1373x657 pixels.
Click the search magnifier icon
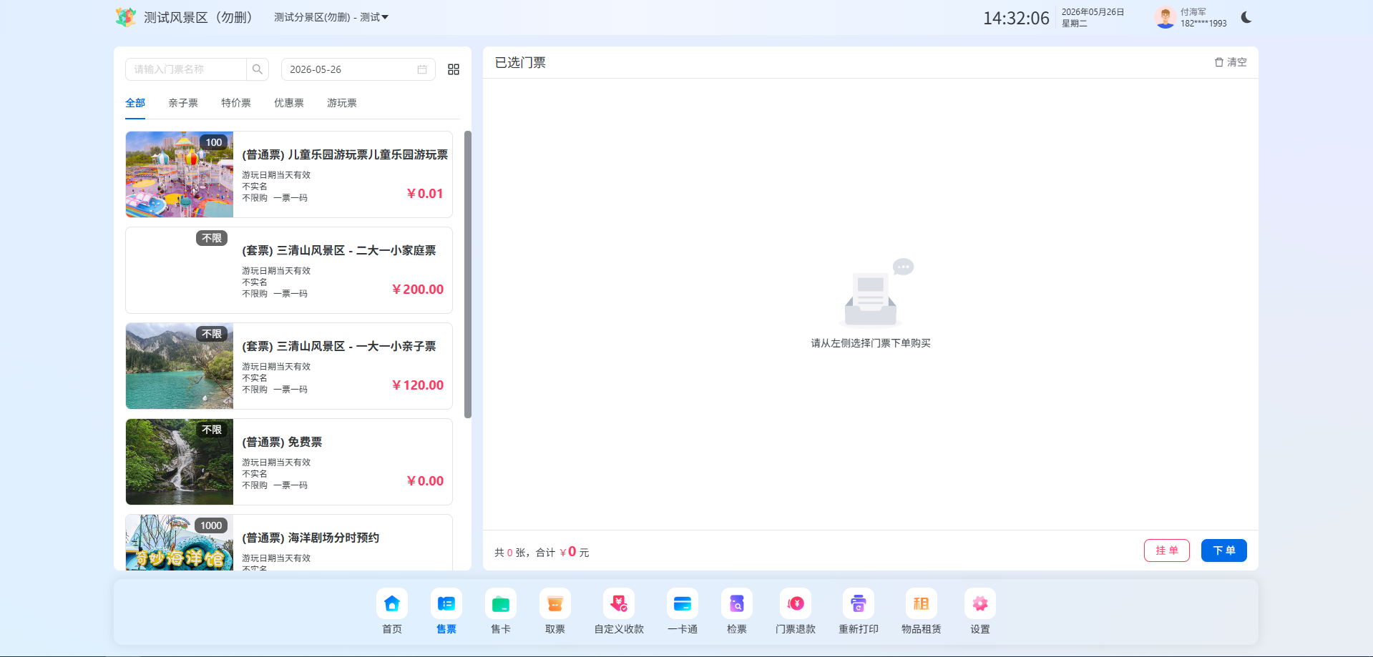coord(258,69)
